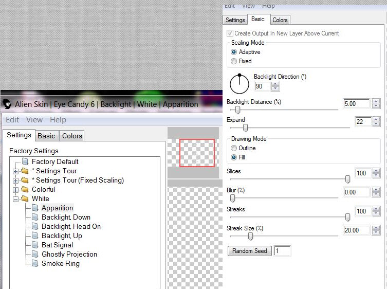
Task: Switch to Colors tab in left panel
Action: coord(72,136)
